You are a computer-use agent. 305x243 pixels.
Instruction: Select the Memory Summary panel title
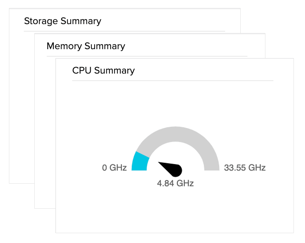(86, 46)
